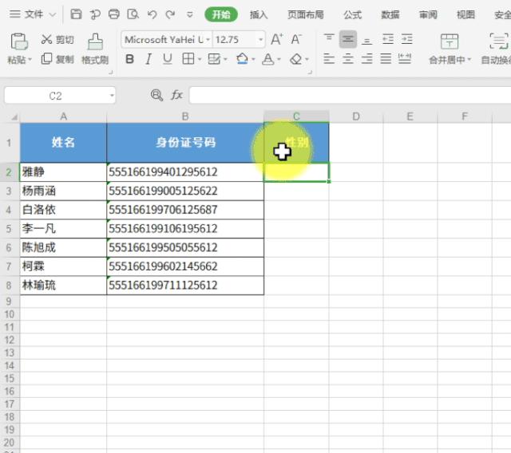Open the Merge and Center tool
This screenshot has width=511, height=453.
(450, 49)
